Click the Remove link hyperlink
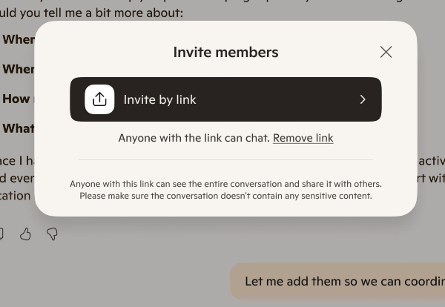 [x=303, y=138]
